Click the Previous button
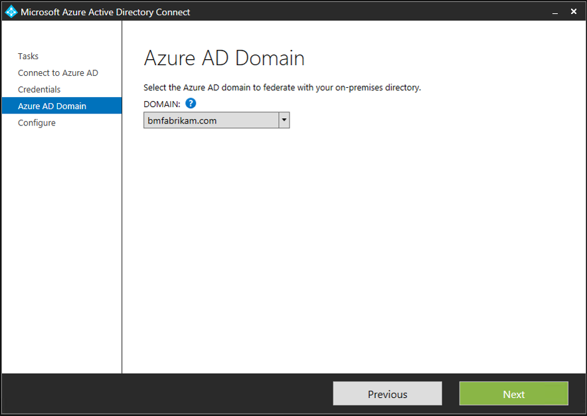Screen dimensions: 587x416 pyautogui.click(x=387, y=393)
